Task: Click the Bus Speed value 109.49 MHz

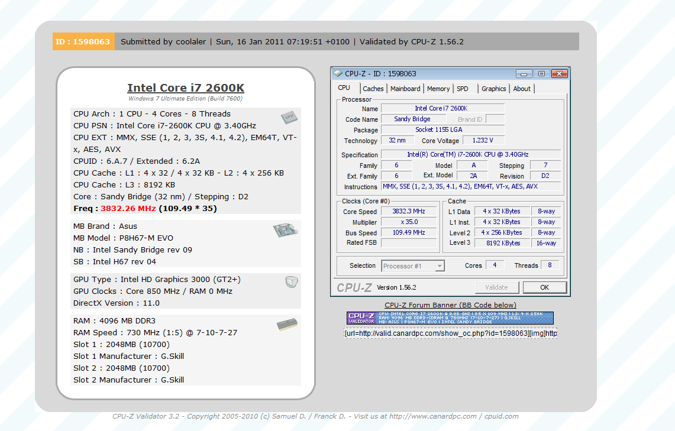Action: [x=409, y=233]
